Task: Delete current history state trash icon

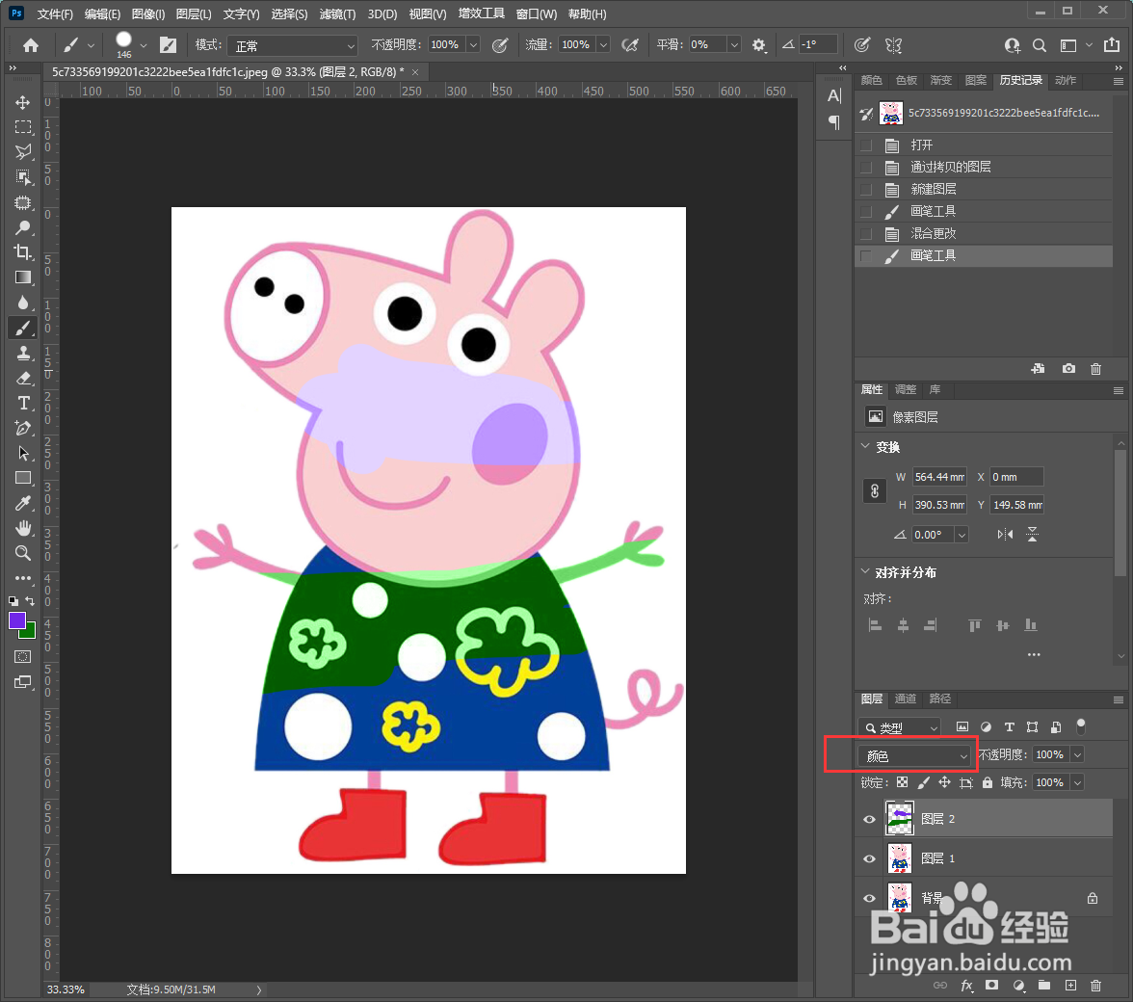Action: click(x=1095, y=368)
